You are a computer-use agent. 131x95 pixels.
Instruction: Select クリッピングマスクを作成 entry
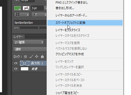click(70, 54)
